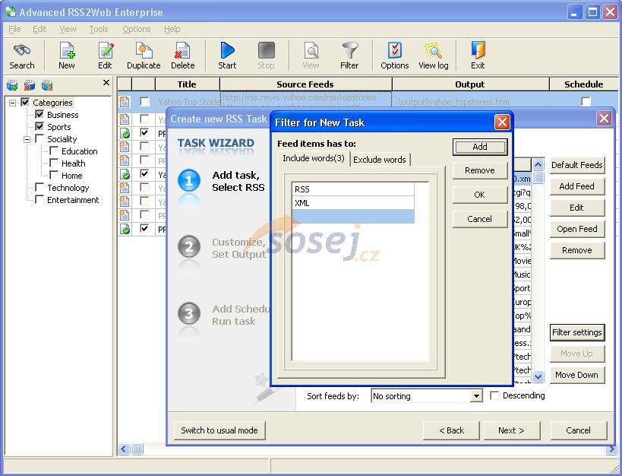Open the Options toolbar icon

pyautogui.click(x=394, y=51)
